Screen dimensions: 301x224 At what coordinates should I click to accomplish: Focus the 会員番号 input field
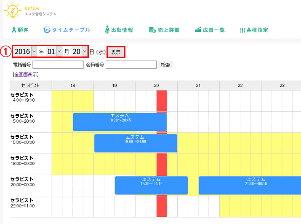131,65
